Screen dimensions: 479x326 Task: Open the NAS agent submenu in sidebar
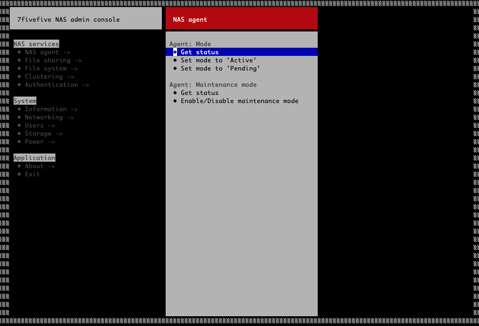47,52
